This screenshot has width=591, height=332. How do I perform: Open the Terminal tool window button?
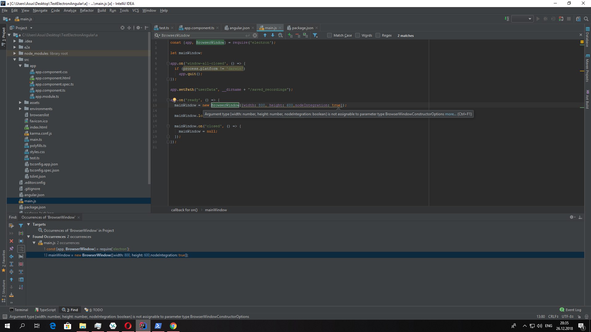coord(19,310)
